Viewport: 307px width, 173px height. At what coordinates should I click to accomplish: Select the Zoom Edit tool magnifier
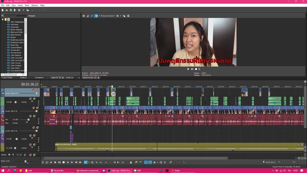coord(101,162)
